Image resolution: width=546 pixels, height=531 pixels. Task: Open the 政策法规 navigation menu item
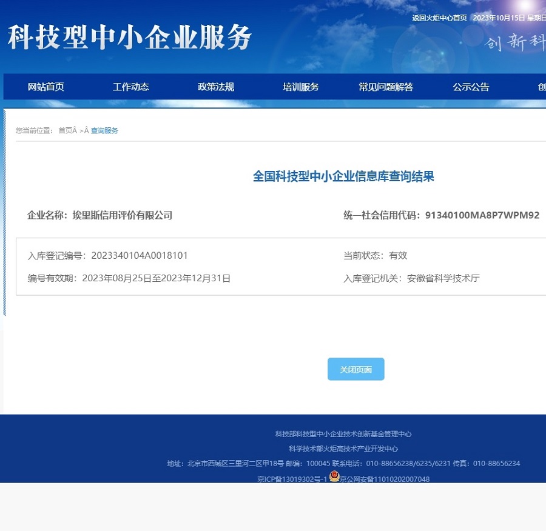click(x=215, y=87)
